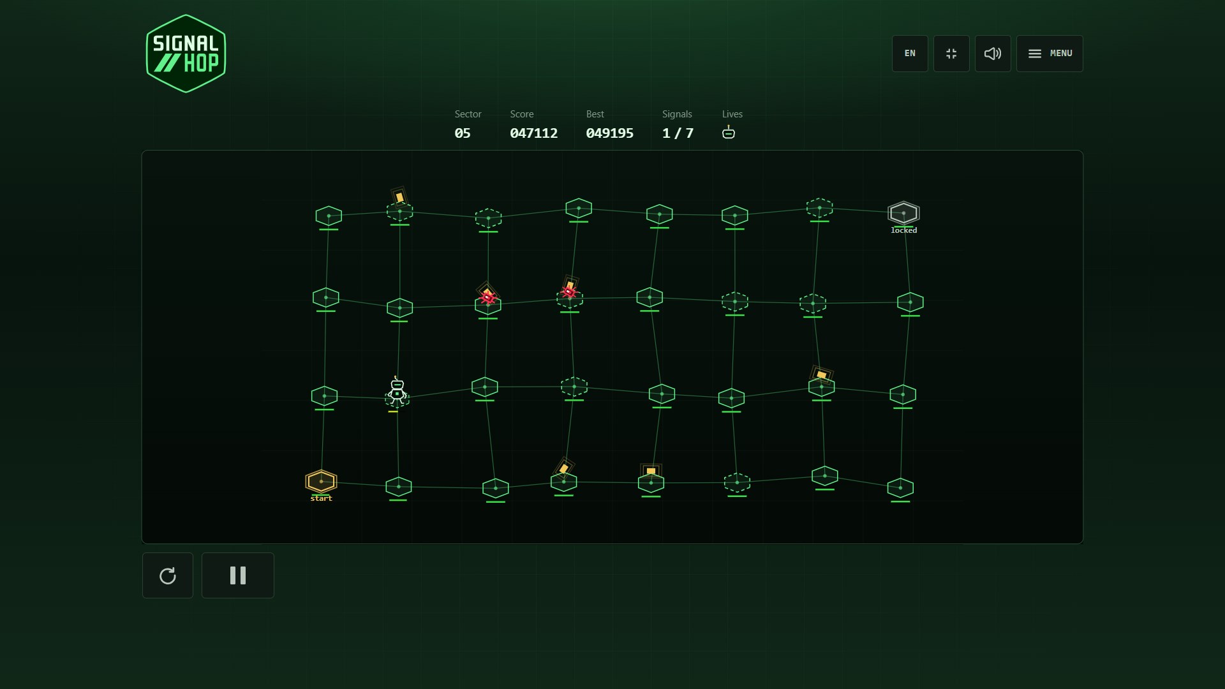This screenshot has height=689, width=1225.
Task: Click the red bug enemy on right
Action: pyautogui.click(x=568, y=292)
